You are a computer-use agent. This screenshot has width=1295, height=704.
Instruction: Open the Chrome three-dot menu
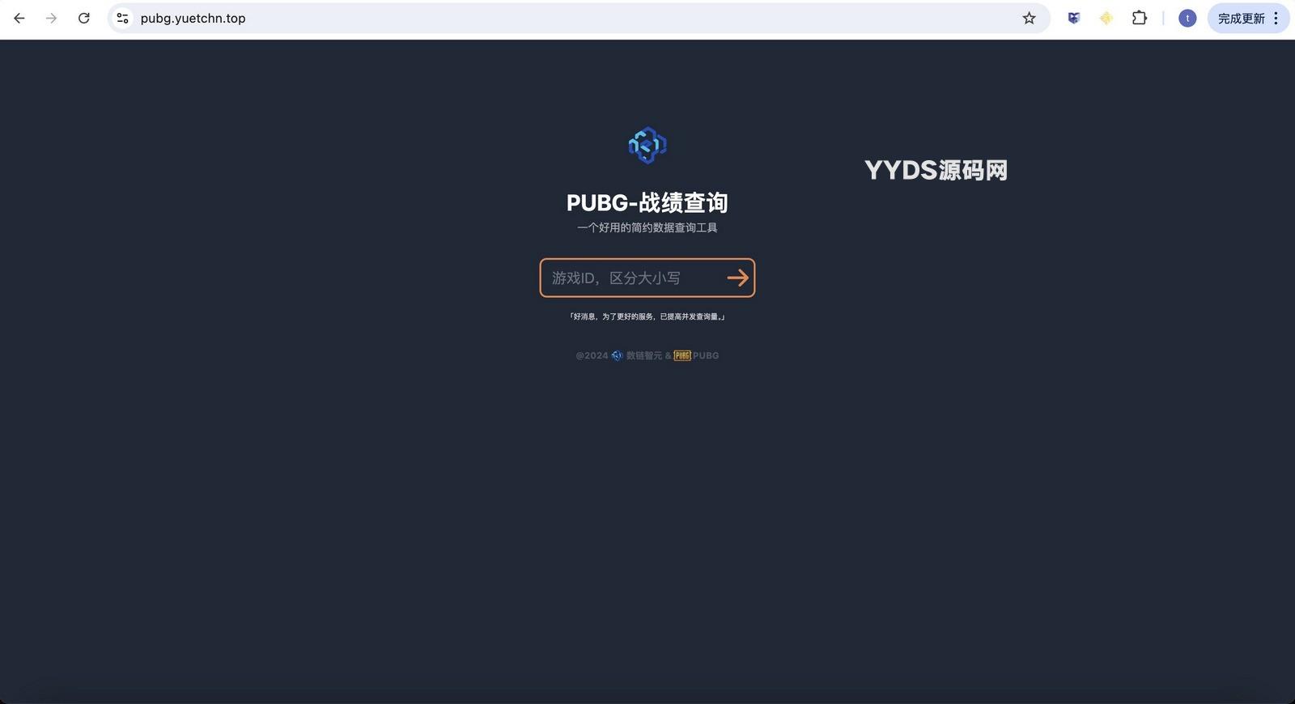1276,18
